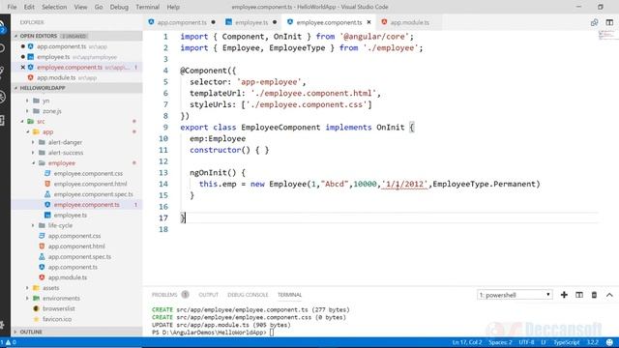The height and width of the screenshot is (348, 619).
Task: Open the Terminal menu
Action: tap(147, 7)
